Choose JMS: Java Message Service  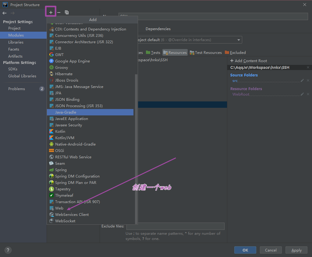coord(90,86)
